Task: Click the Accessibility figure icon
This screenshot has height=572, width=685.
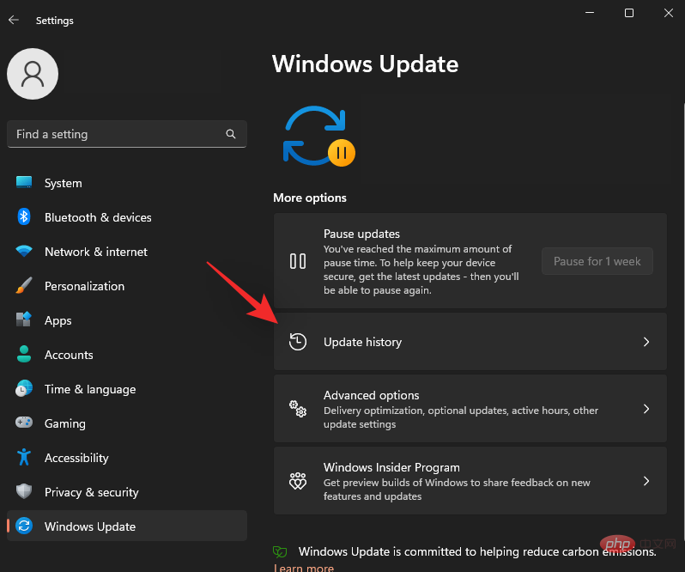Action: (24, 458)
